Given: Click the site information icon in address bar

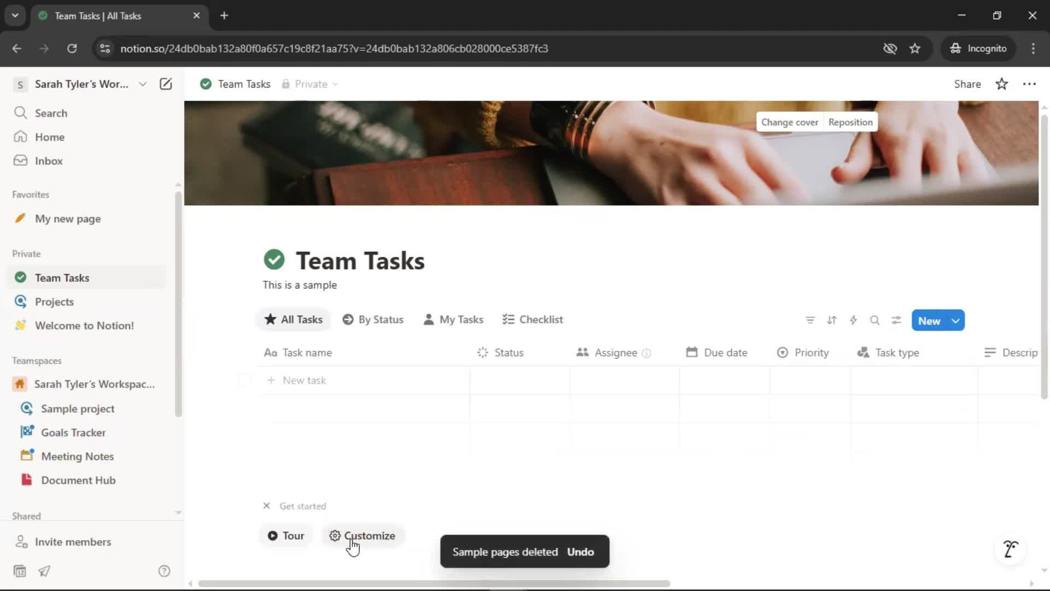Looking at the screenshot, I should click(x=105, y=48).
